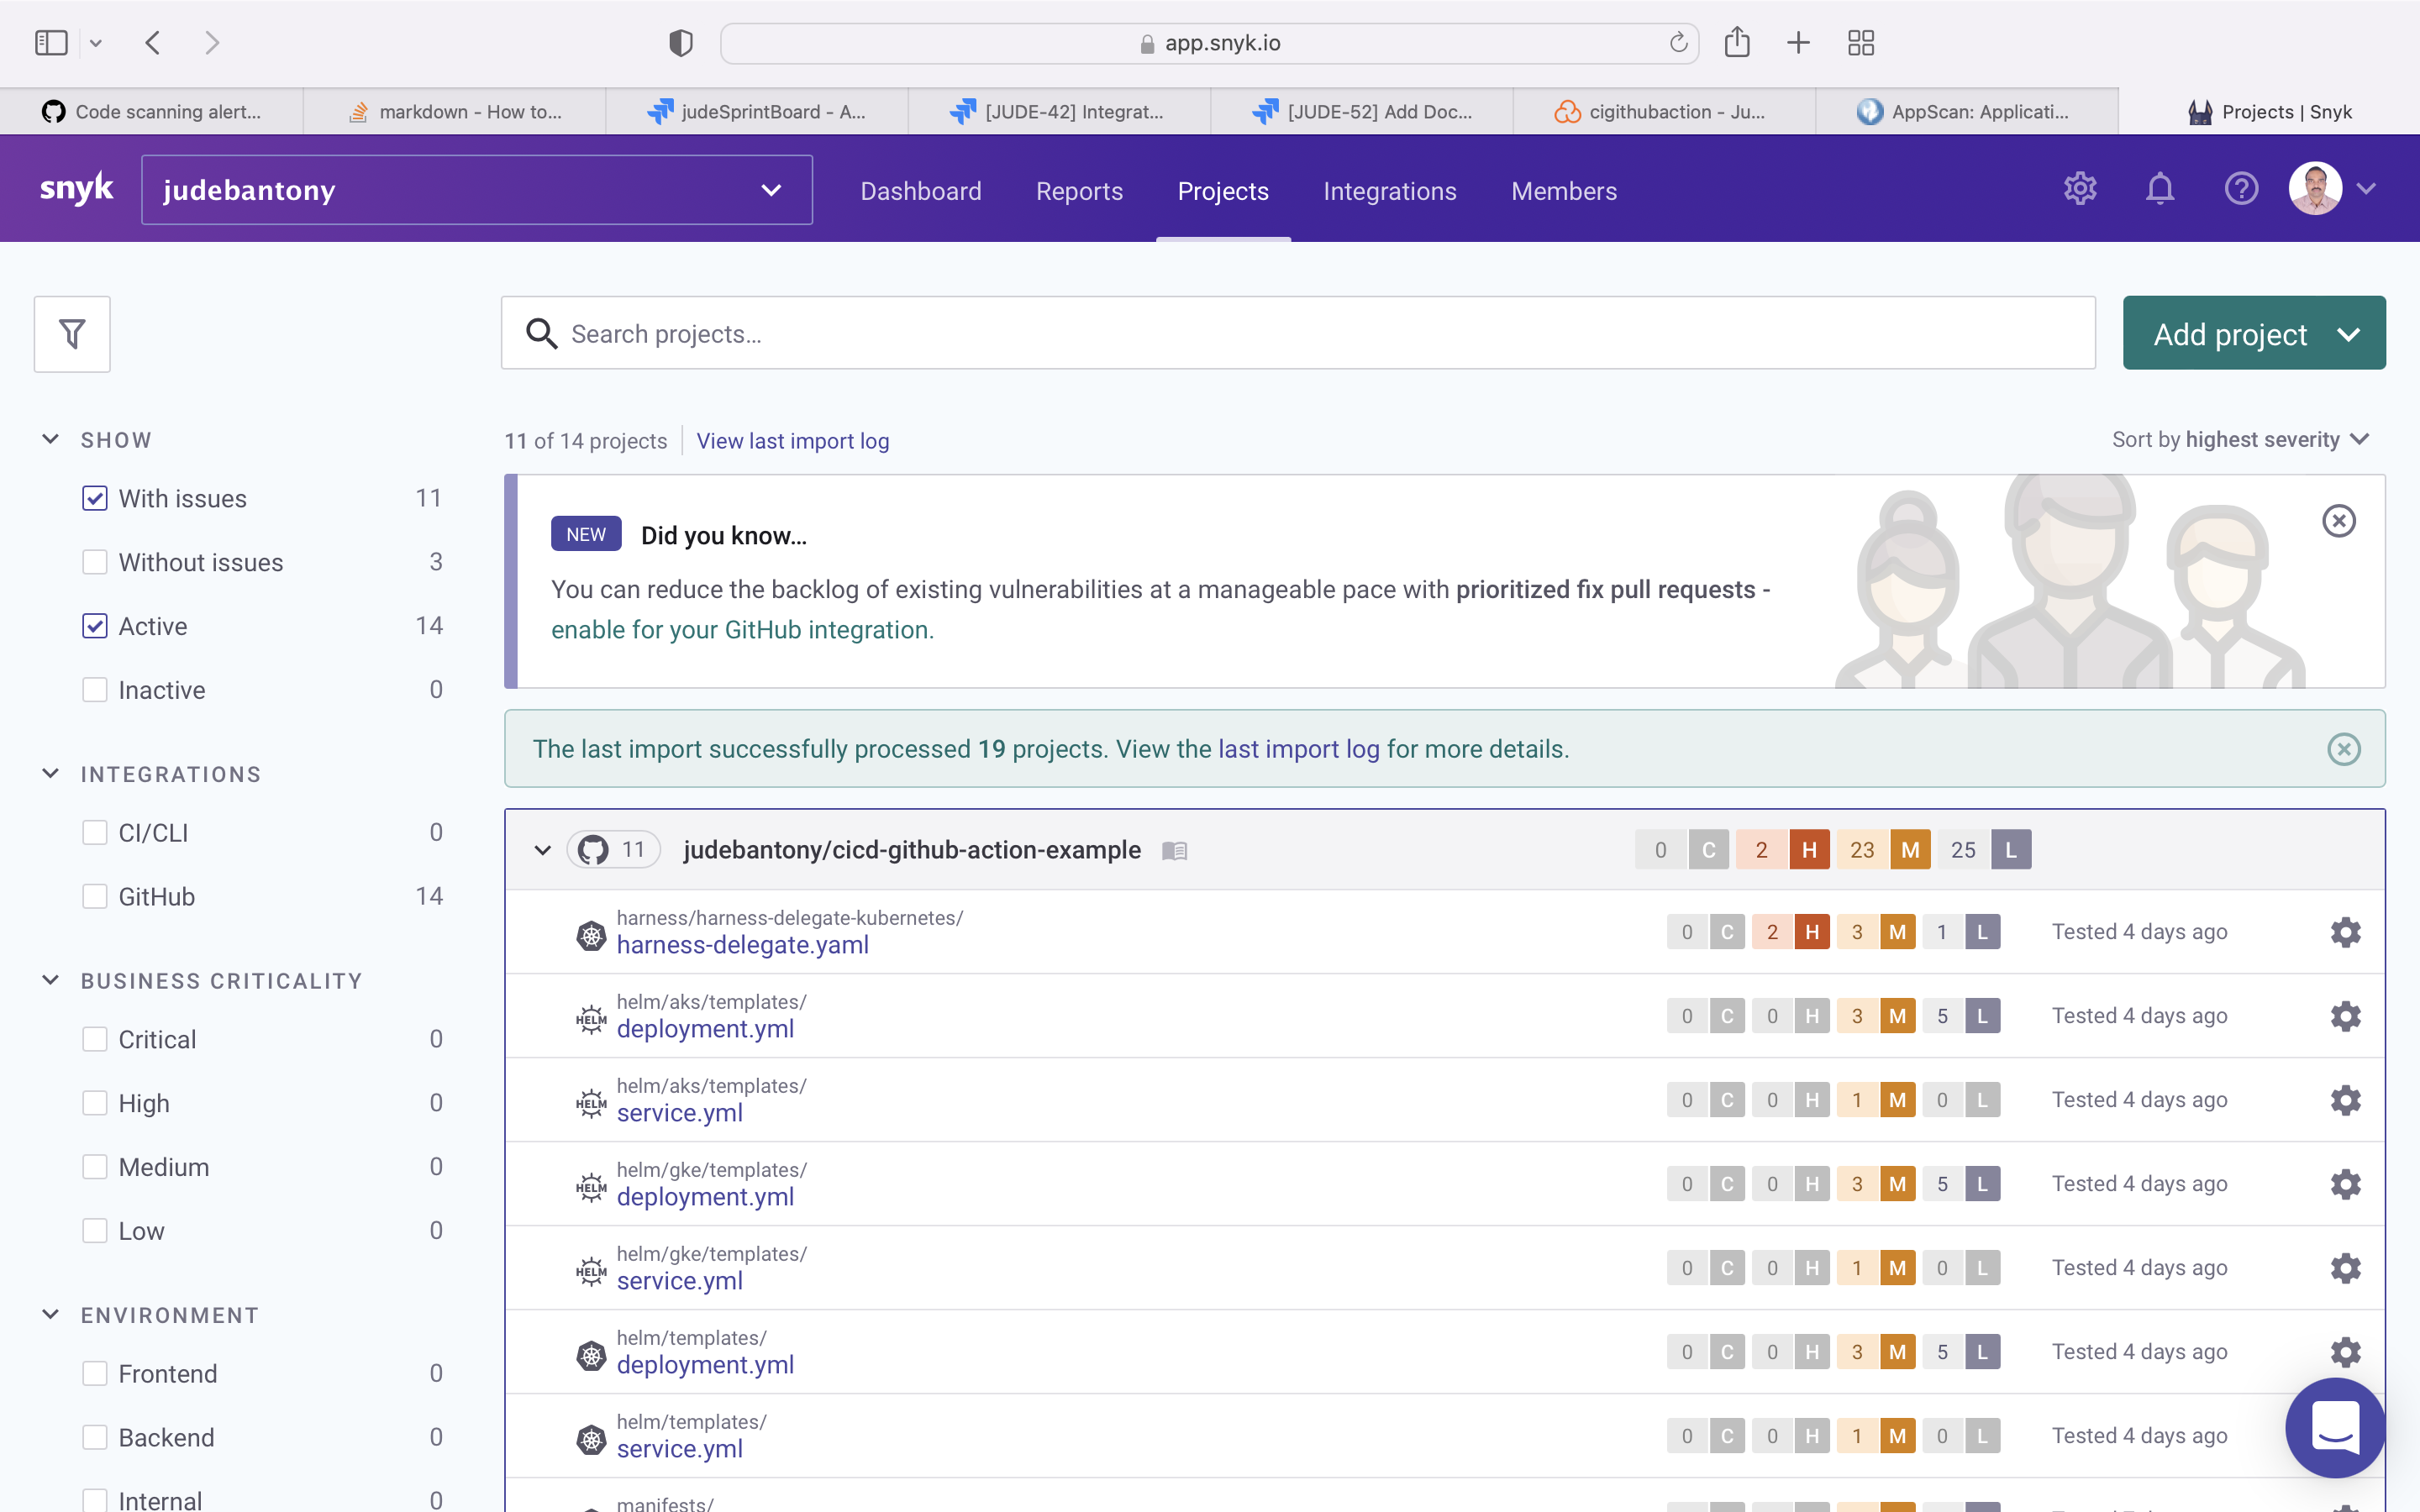Enable the Without issues checkbox

coord(95,562)
